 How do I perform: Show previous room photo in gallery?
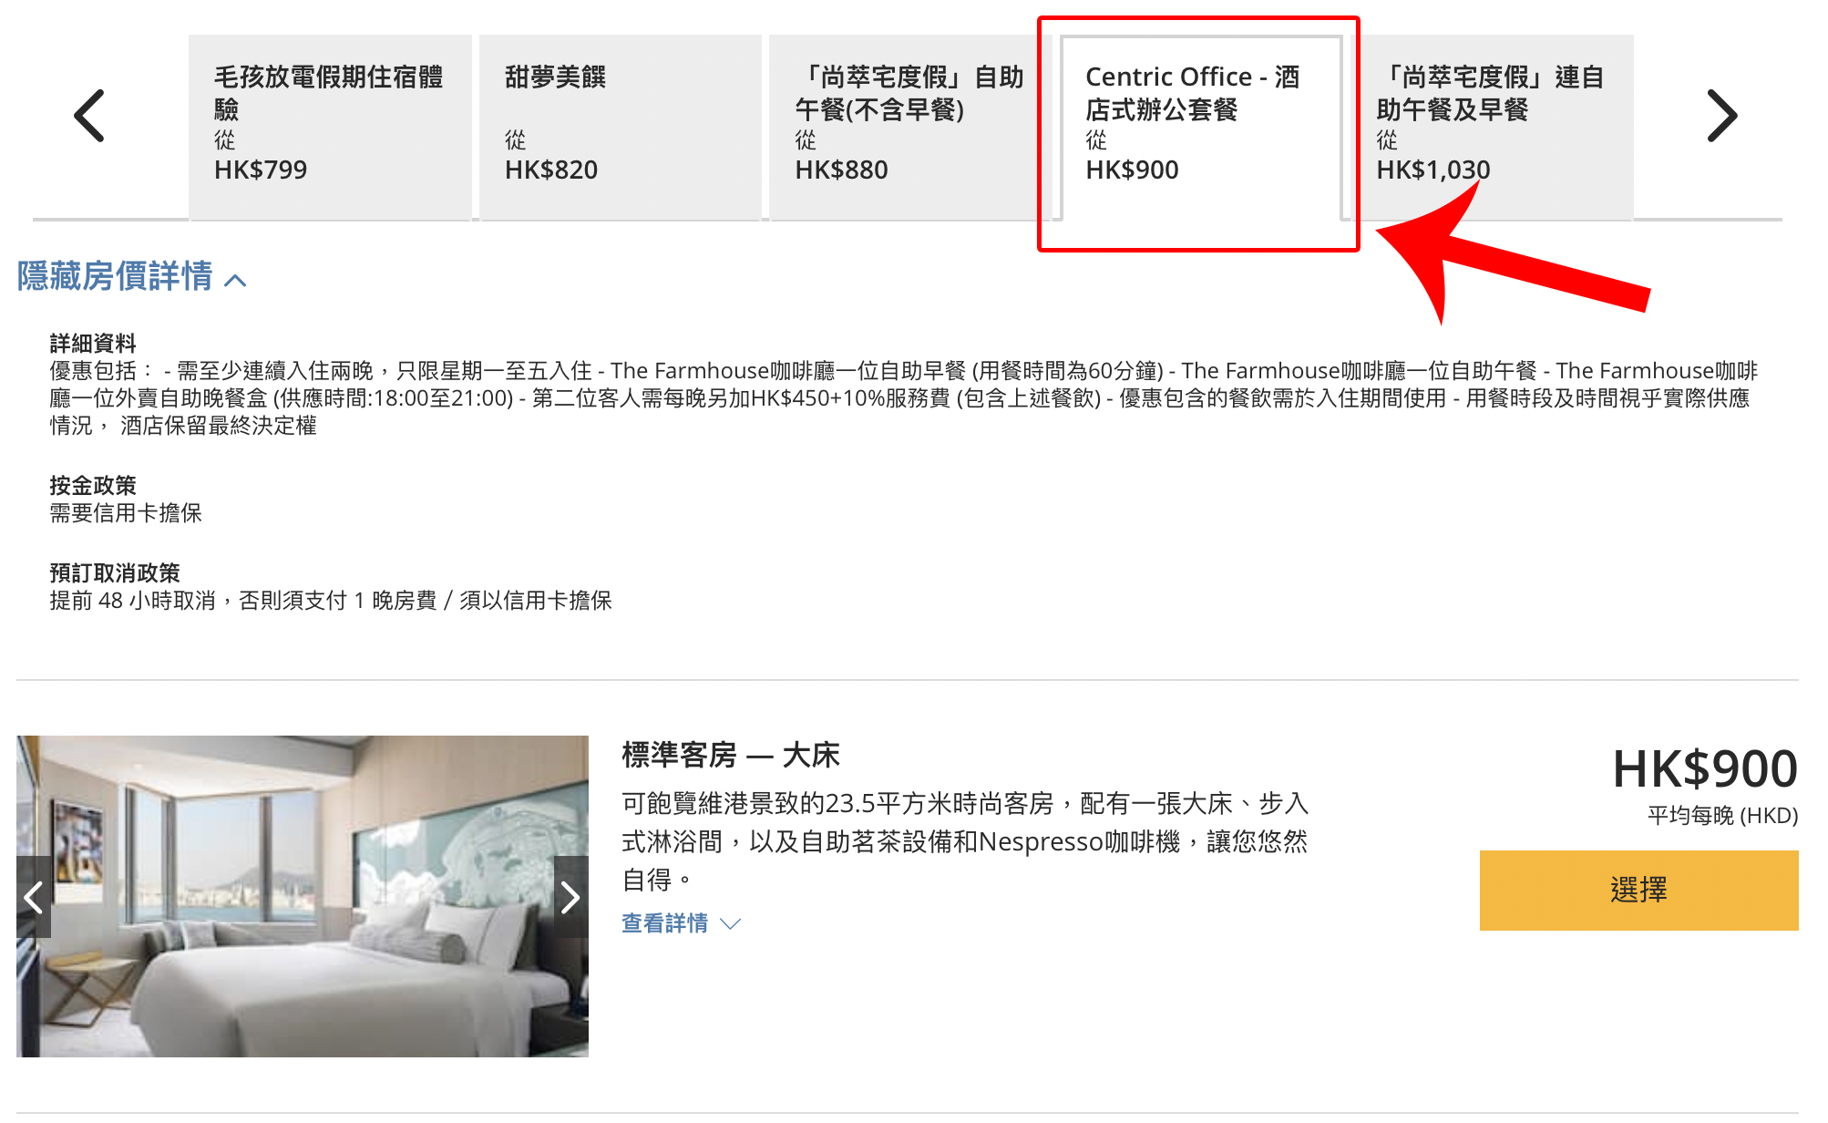tap(34, 897)
